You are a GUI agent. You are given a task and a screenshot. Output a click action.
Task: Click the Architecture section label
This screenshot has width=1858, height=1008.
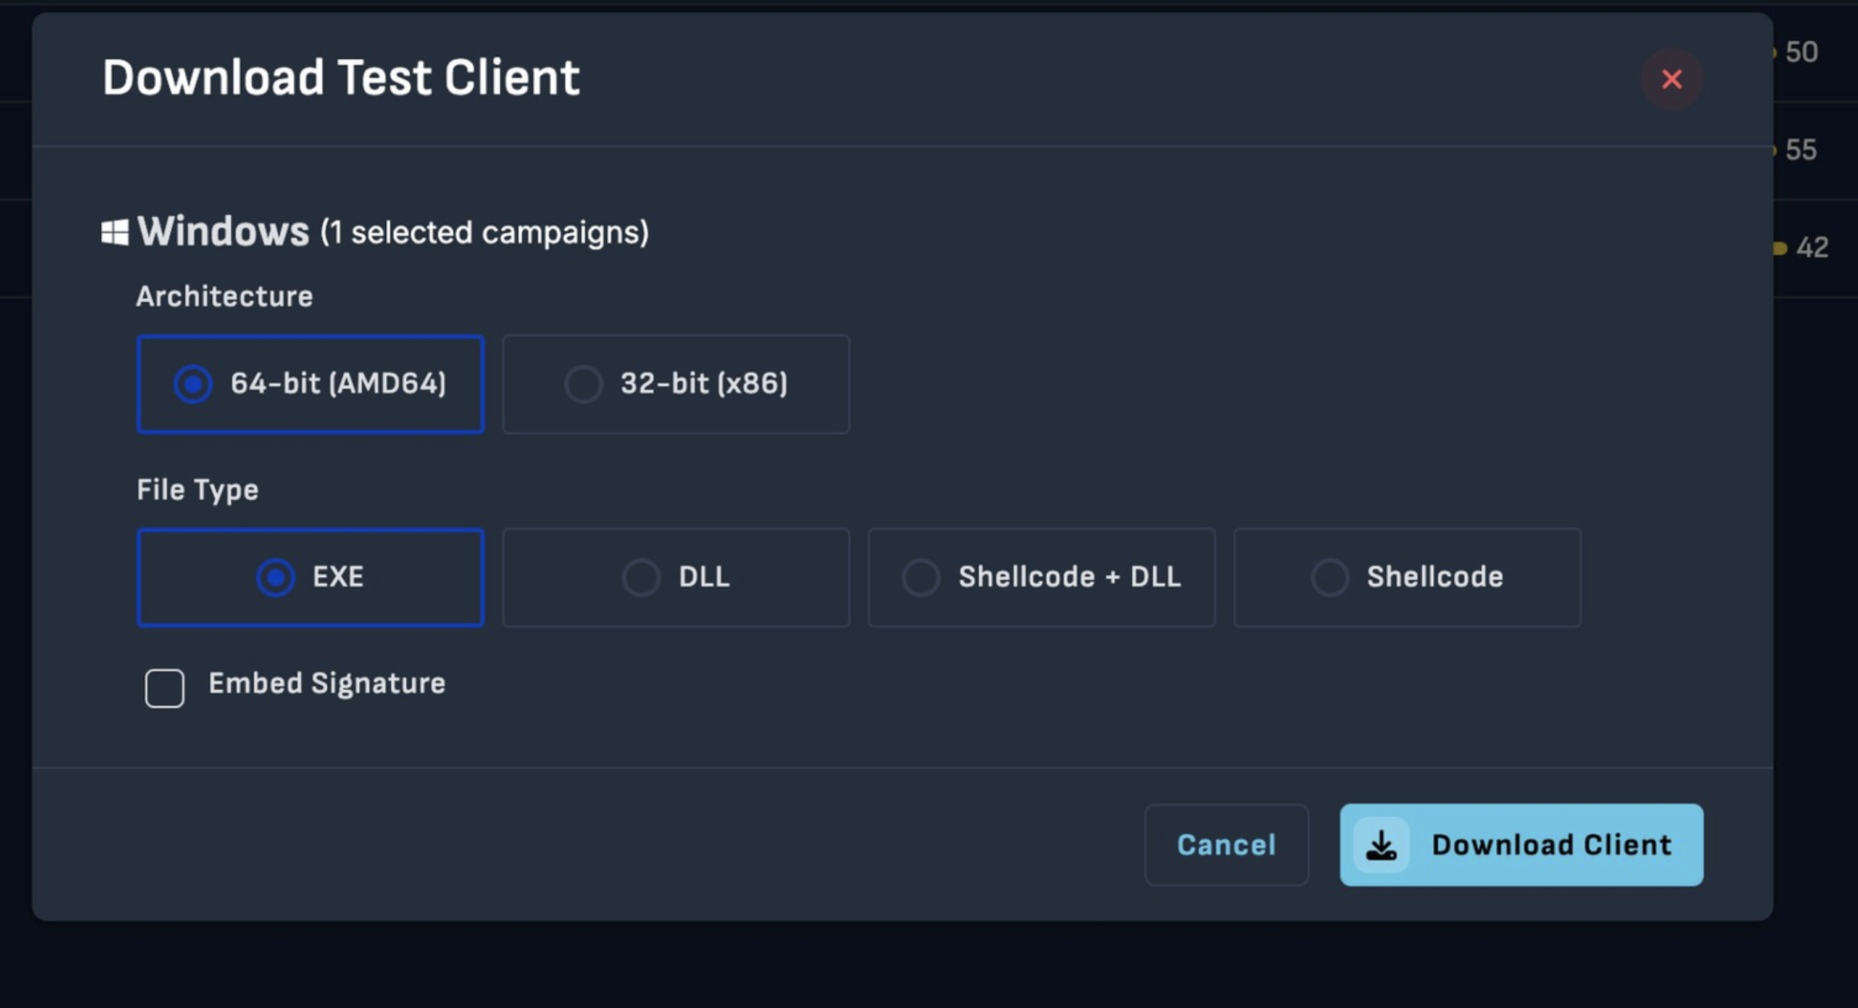pos(224,296)
